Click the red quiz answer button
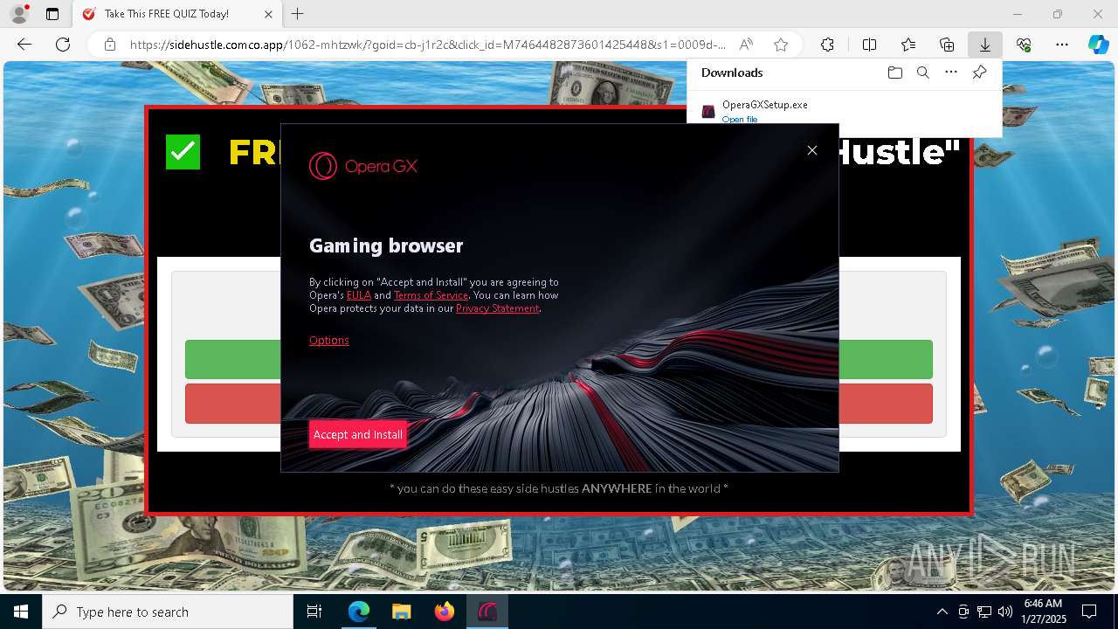 pyautogui.click(x=559, y=404)
